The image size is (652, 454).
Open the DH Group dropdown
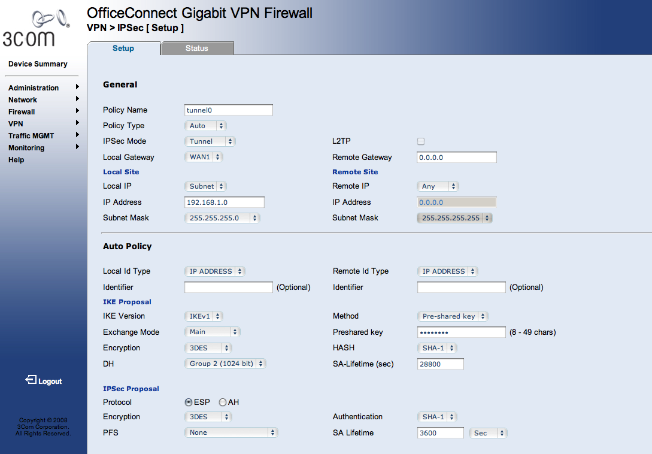click(225, 364)
